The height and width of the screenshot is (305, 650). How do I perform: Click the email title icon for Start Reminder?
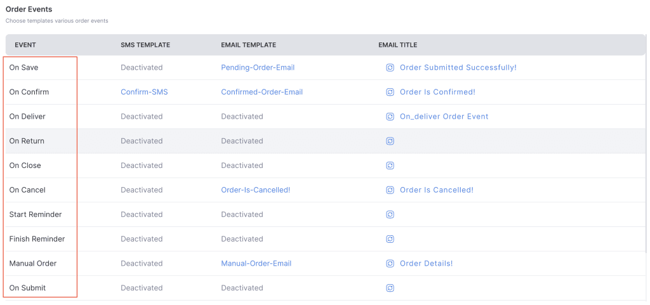(x=390, y=214)
